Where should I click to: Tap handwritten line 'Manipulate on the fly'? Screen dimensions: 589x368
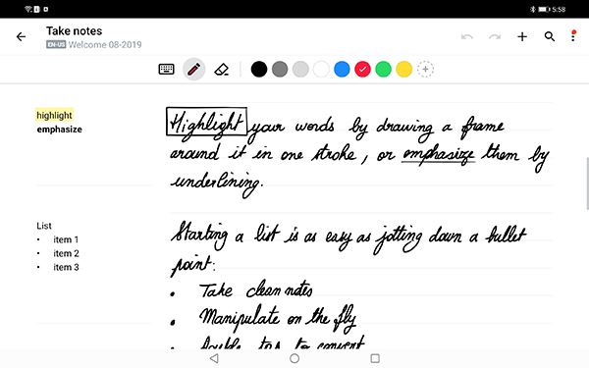277,318
